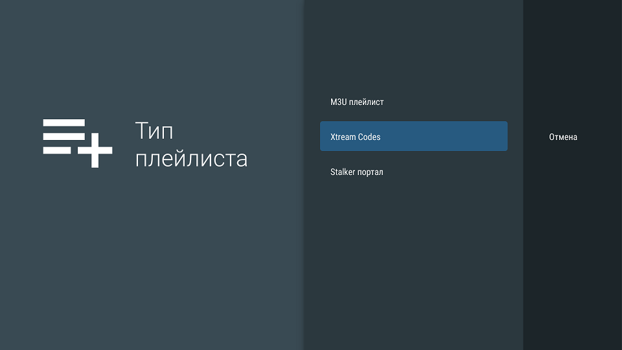Screen dimensions: 622x350
Task: Cancel the playlist type dialog via Отмена
Action: (562, 137)
